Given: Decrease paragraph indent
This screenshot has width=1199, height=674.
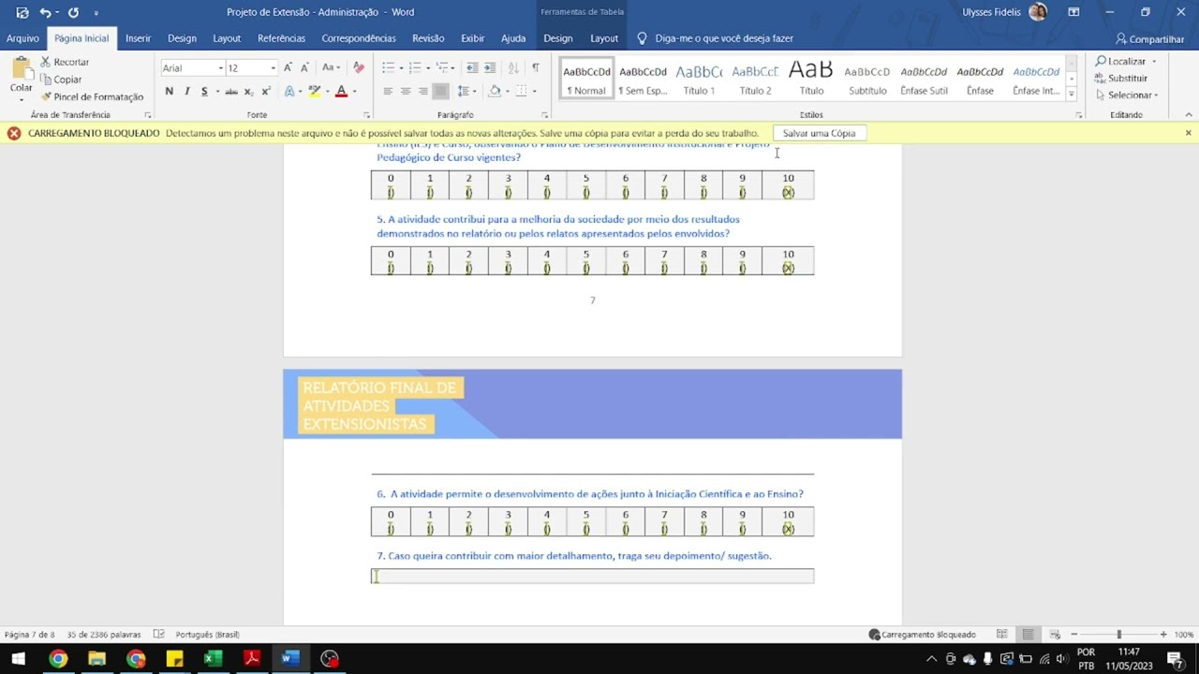Looking at the screenshot, I should 472,67.
